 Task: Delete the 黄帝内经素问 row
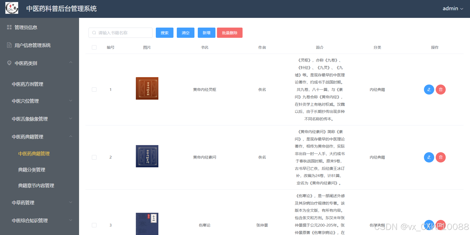tap(441, 157)
